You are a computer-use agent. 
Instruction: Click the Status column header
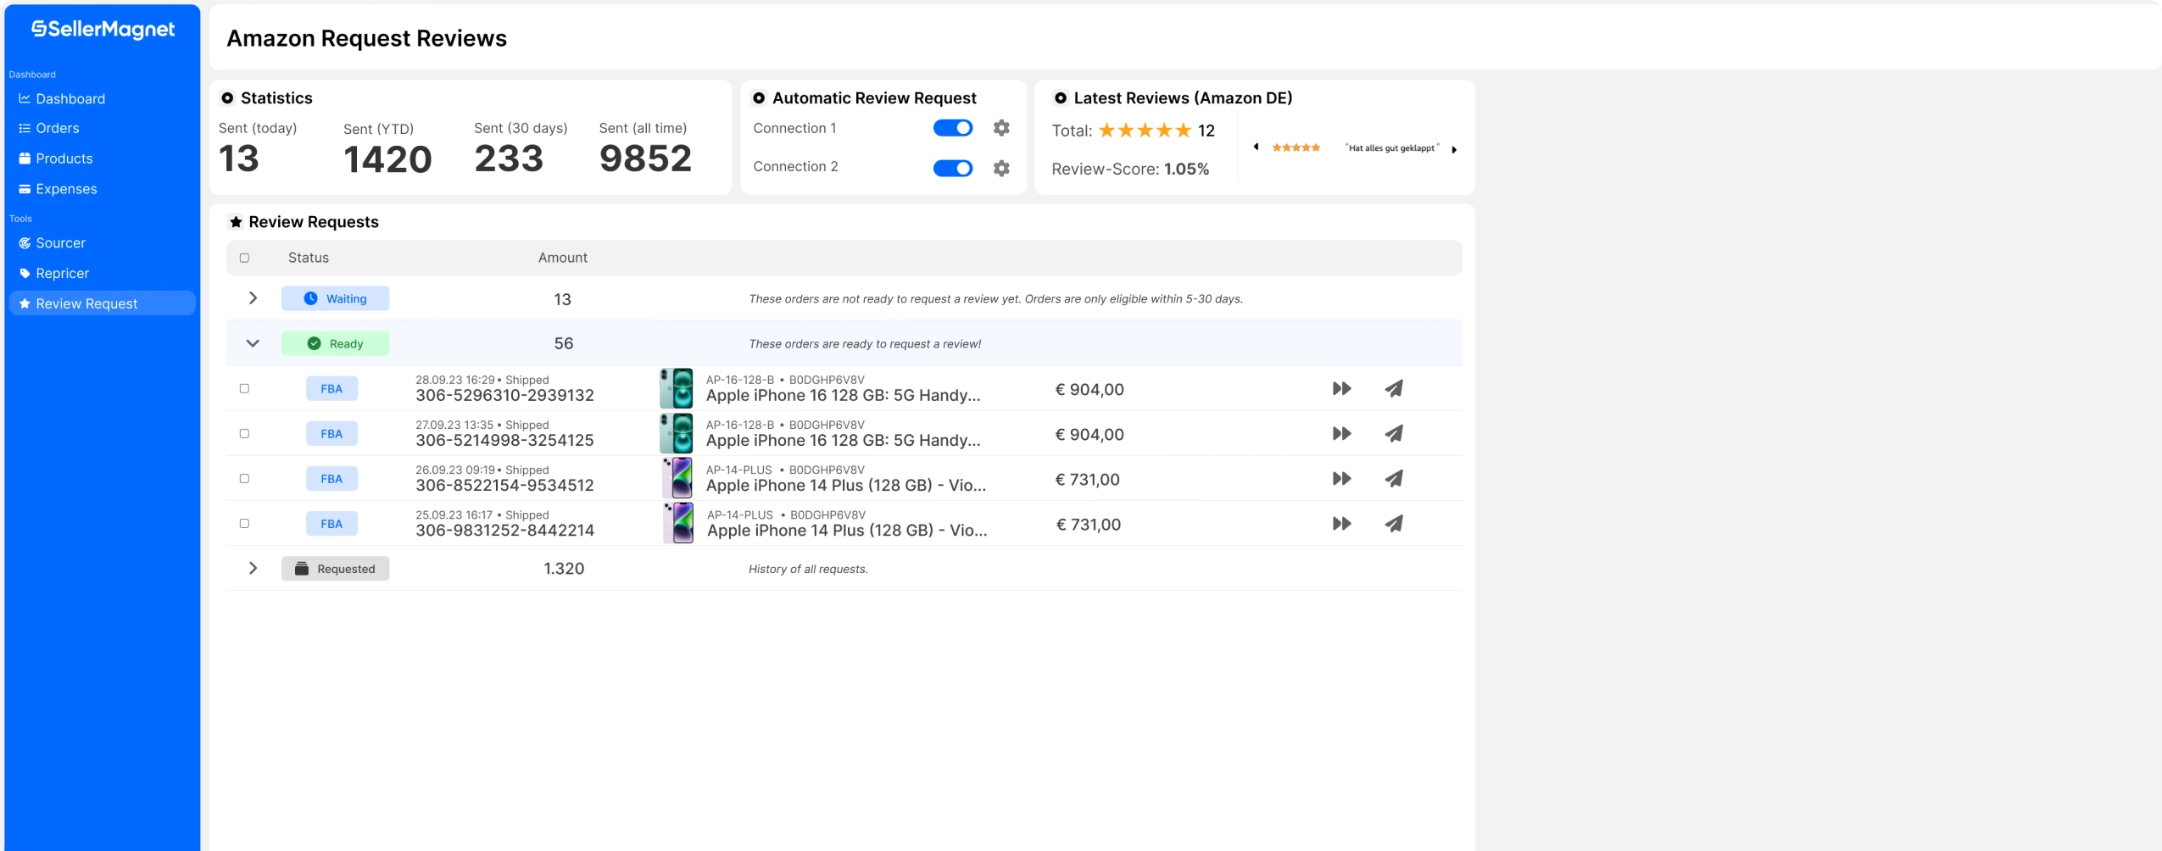[x=309, y=258]
